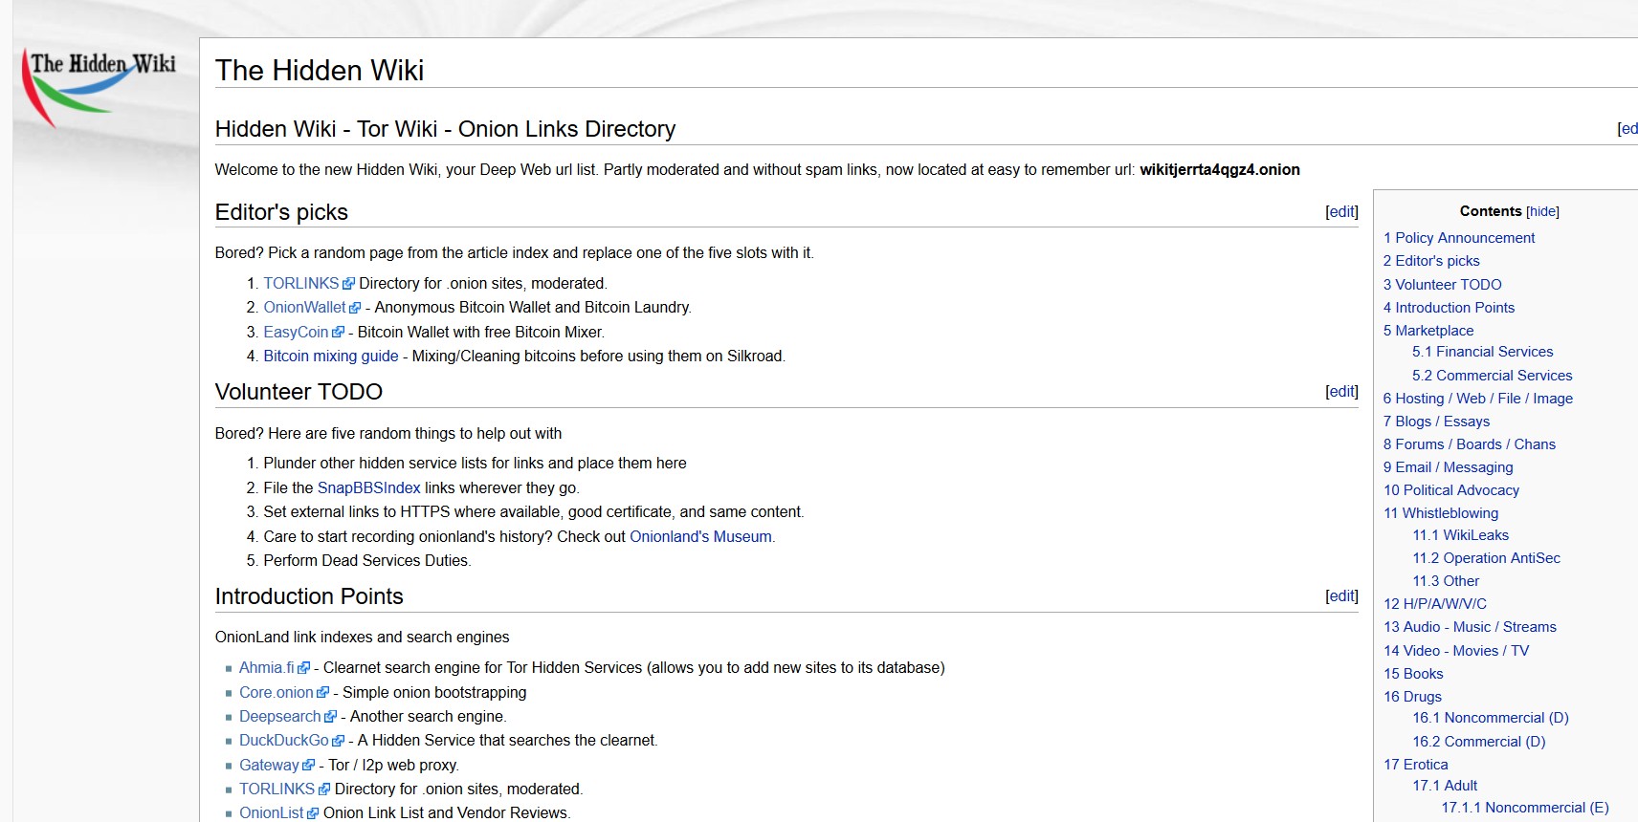The width and height of the screenshot is (1638, 822).
Task: Go to 7 Blogs / Essays in Contents
Action: click(1437, 422)
